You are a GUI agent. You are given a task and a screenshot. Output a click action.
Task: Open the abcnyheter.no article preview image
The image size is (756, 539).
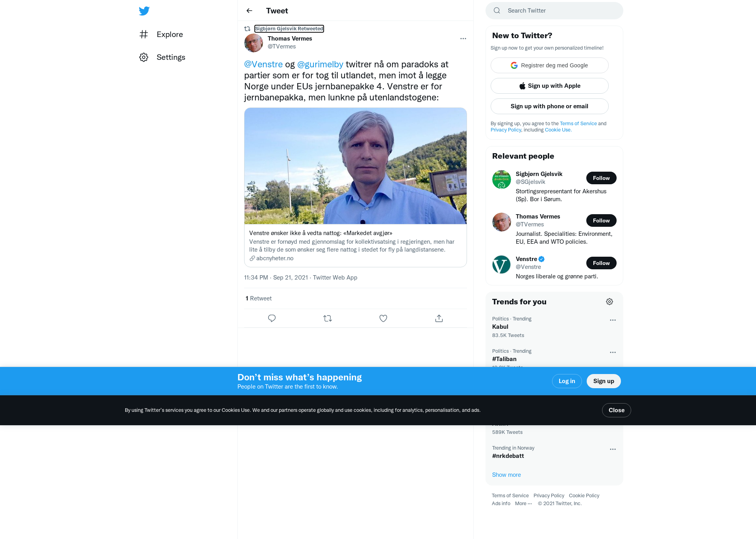pyautogui.click(x=356, y=166)
